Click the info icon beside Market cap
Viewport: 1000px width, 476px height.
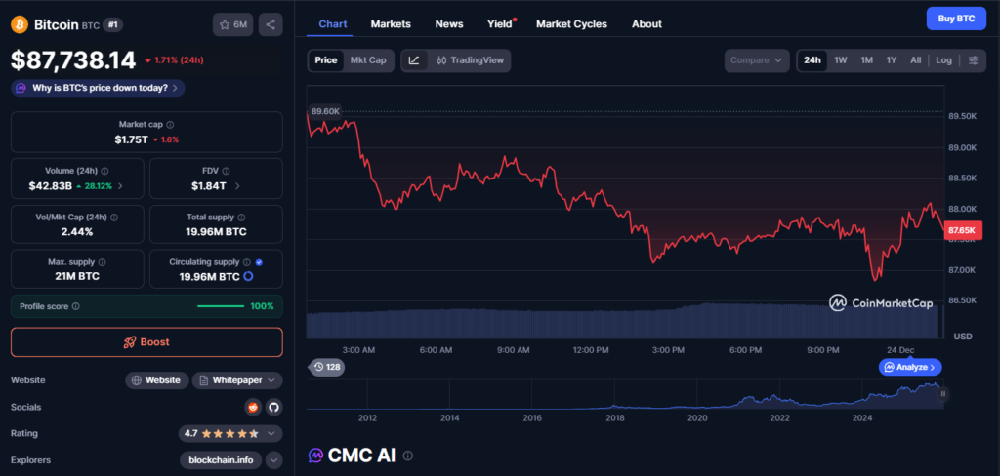tap(171, 125)
